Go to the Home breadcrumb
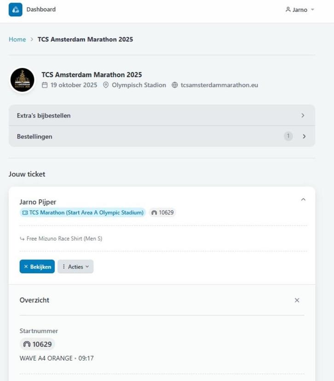 [x=17, y=40]
